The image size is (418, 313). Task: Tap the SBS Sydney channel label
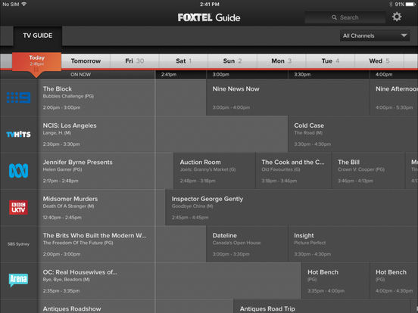pyautogui.click(x=18, y=244)
